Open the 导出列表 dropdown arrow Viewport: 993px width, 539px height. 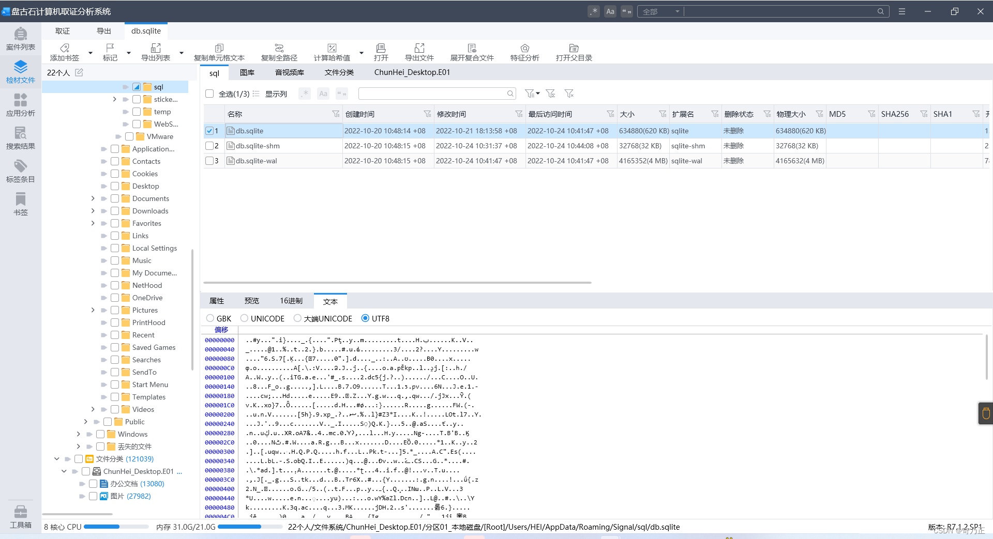tap(182, 53)
